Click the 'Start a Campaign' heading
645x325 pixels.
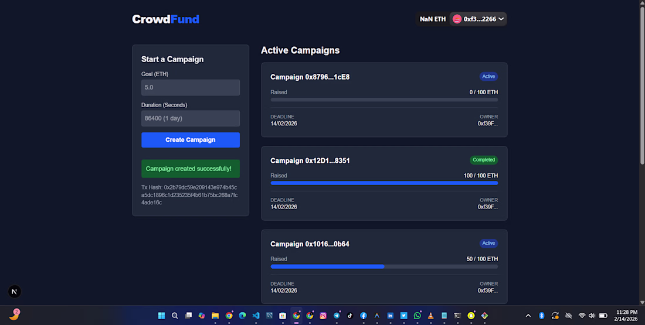(x=172, y=59)
